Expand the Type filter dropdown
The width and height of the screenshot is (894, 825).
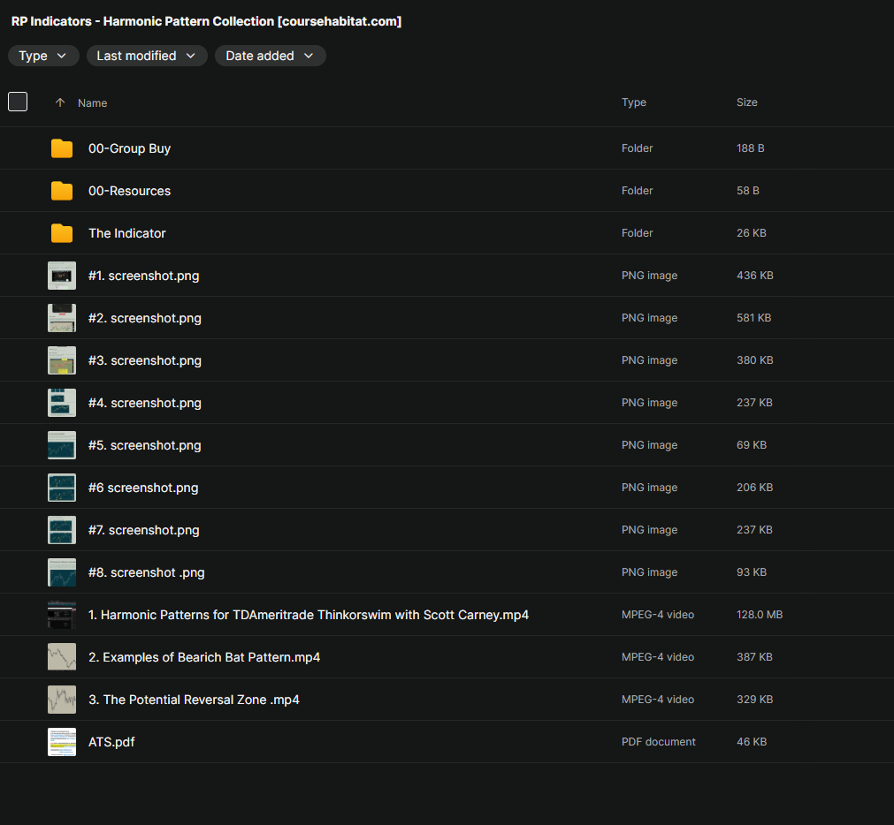pos(42,56)
